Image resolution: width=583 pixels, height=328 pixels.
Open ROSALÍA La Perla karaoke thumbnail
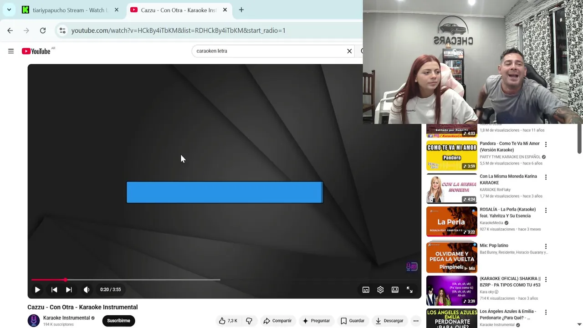[x=452, y=221]
